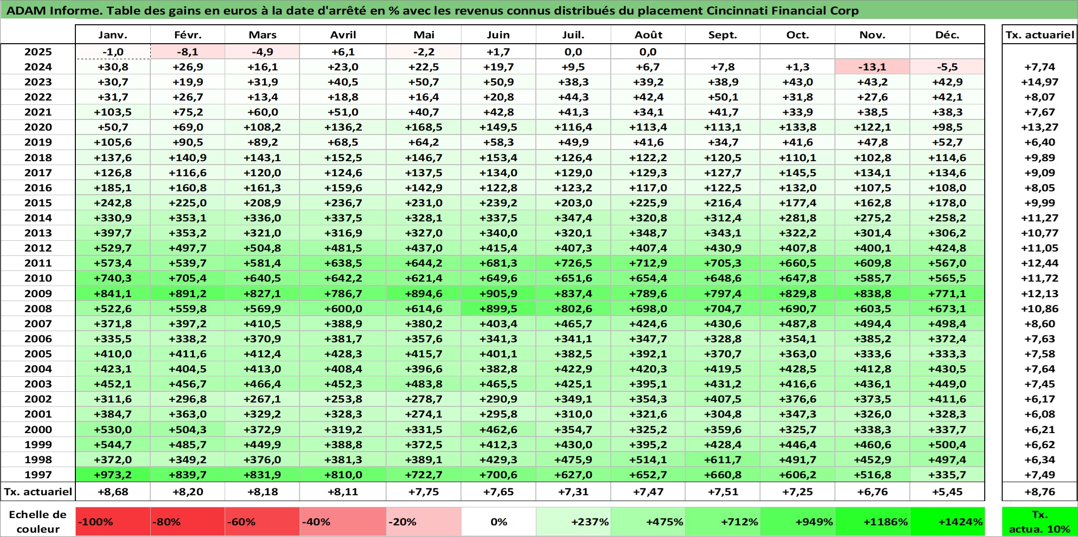The image size is (1078, 537).
Task: Click the +1424% legend swatch
Action: coord(947,521)
